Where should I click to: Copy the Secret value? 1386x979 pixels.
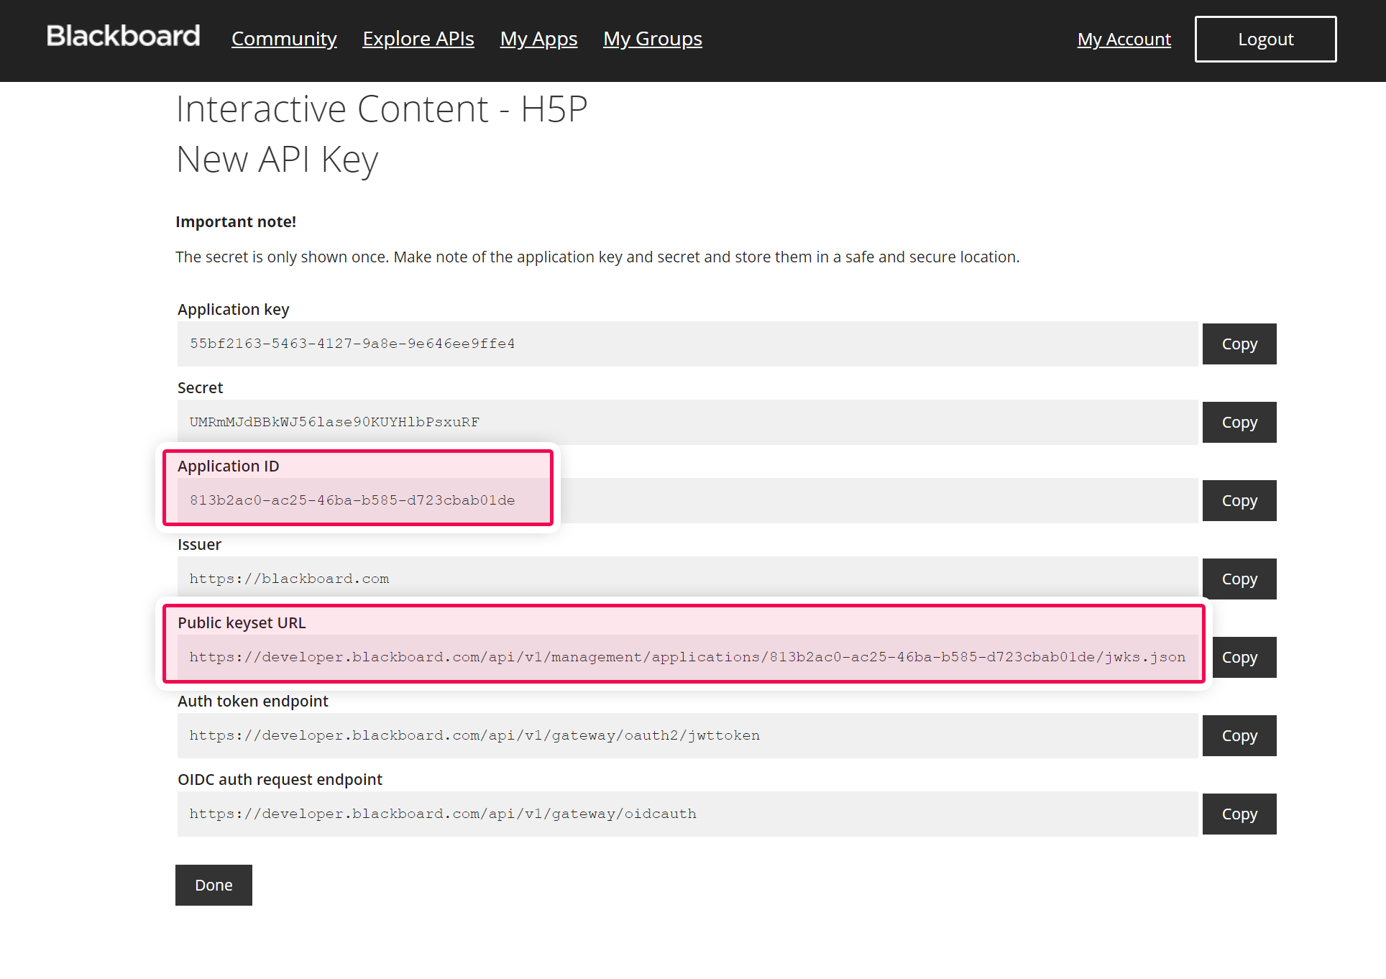point(1239,423)
